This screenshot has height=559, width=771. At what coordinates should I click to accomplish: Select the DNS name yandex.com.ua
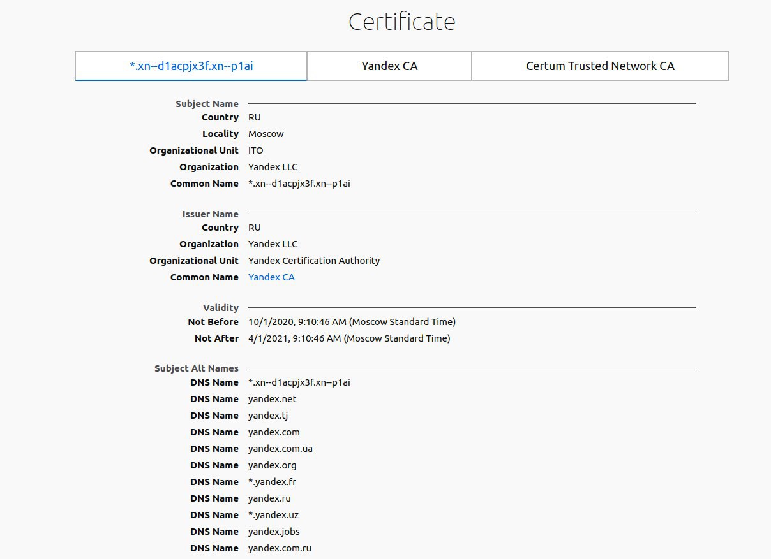click(x=280, y=449)
